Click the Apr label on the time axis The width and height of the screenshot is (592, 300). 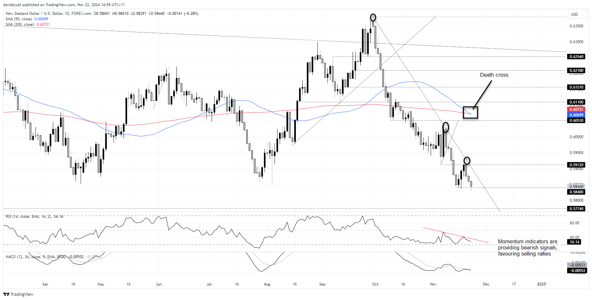(45, 284)
